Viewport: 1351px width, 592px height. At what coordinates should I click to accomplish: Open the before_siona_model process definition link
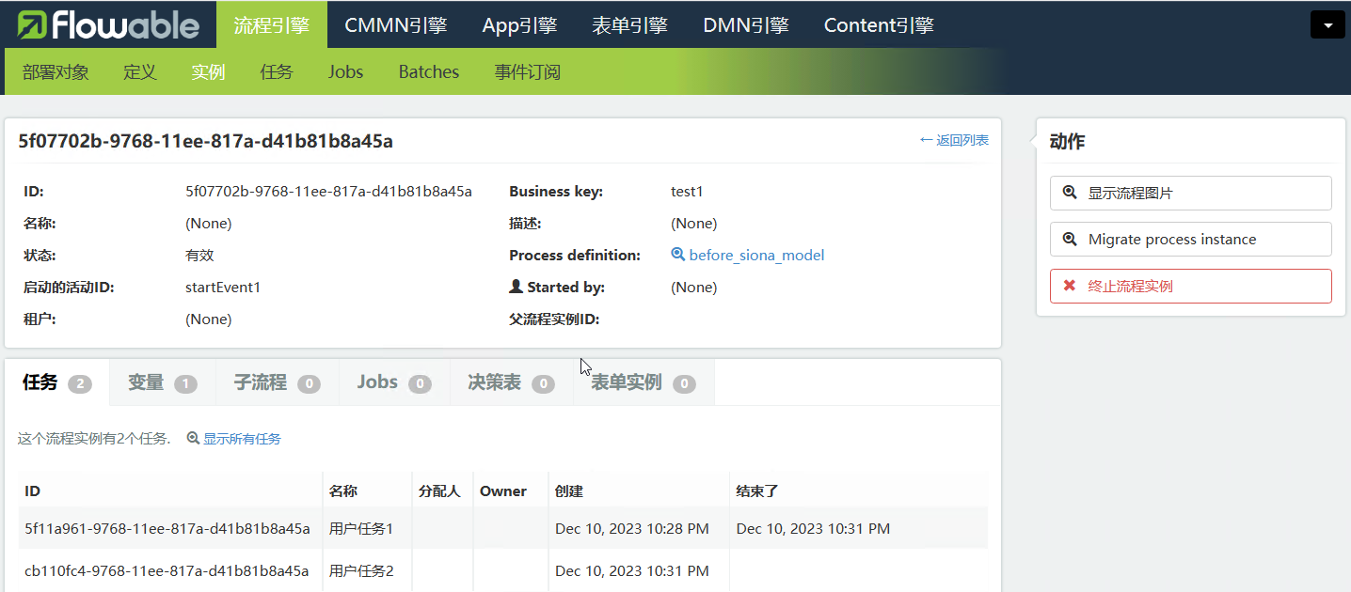[x=756, y=256]
